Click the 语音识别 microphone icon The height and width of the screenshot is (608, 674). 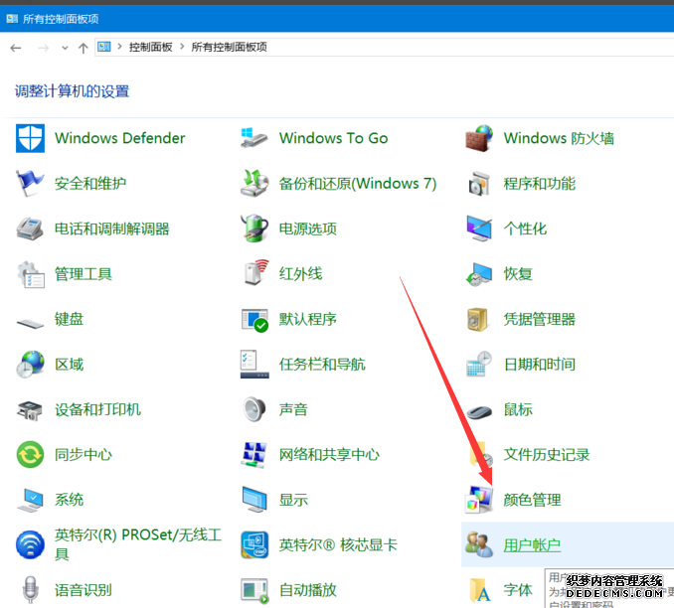pos(30,590)
